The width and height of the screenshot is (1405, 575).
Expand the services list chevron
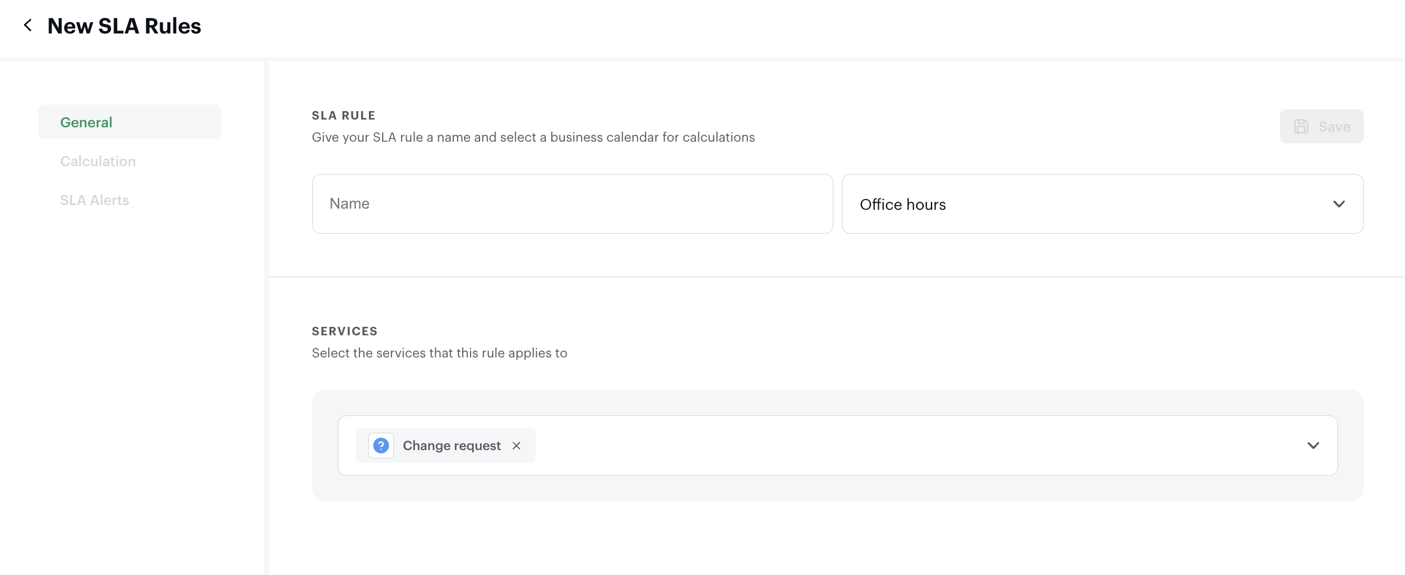coord(1313,445)
